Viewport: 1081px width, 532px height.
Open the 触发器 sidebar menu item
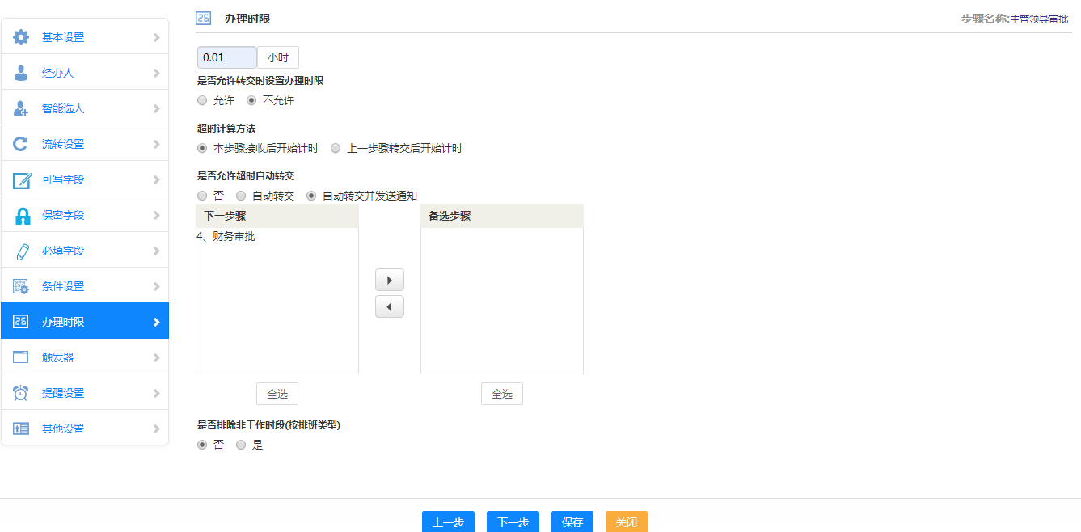(85, 357)
